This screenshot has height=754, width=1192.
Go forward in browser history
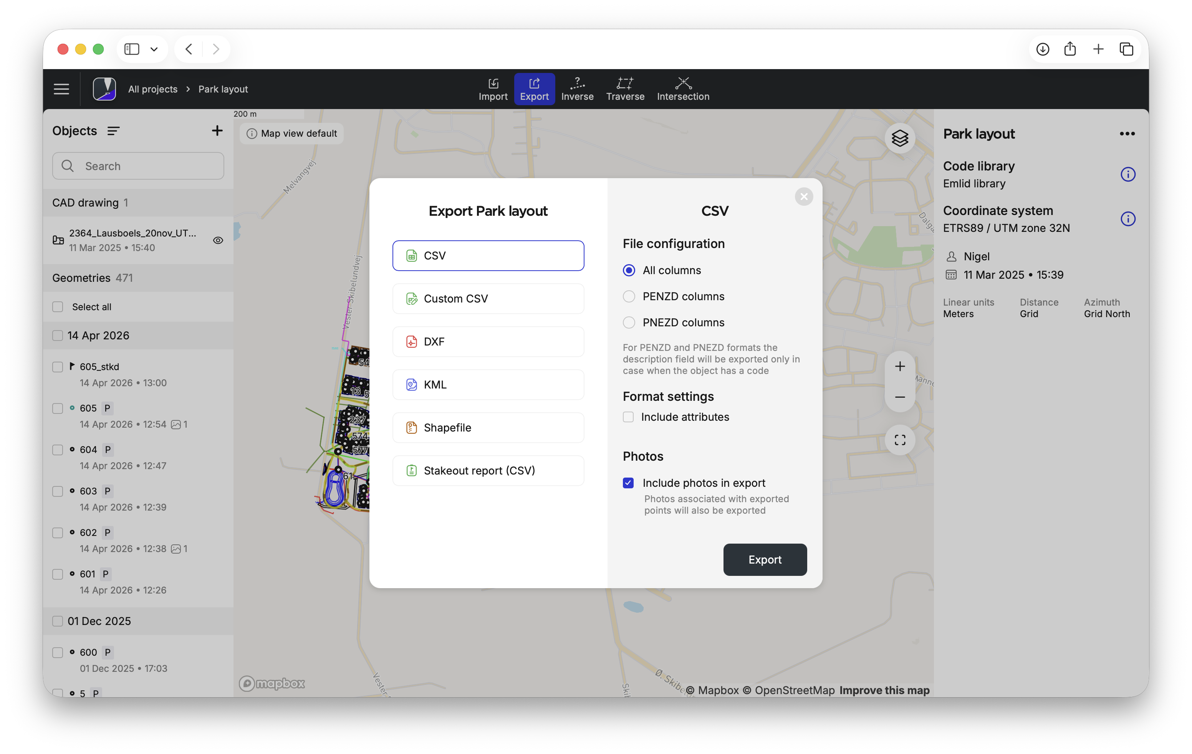[x=216, y=49]
